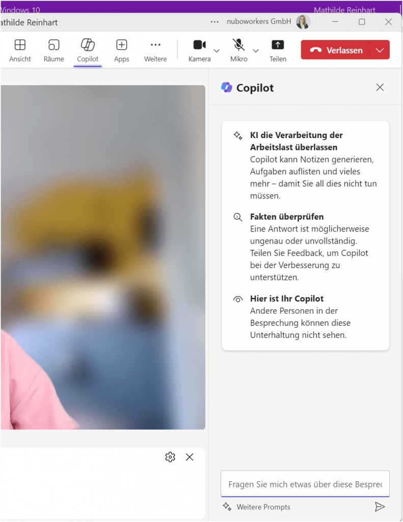Open the Räume breakout rooms
The height and width of the screenshot is (522, 403).
click(x=53, y=50)
